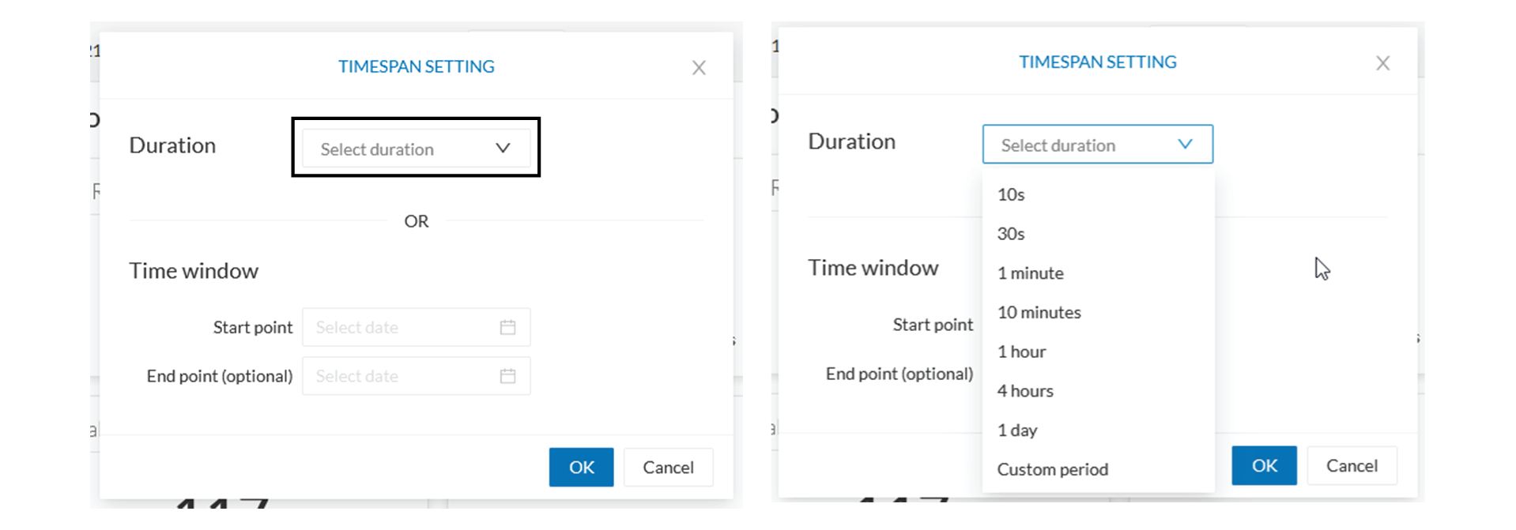Click the blue TIMESPAN SETTING heading
Image resolution: width=1516 pixels, height=530 pixels.
pyautogui.click(x=416, y=66)
